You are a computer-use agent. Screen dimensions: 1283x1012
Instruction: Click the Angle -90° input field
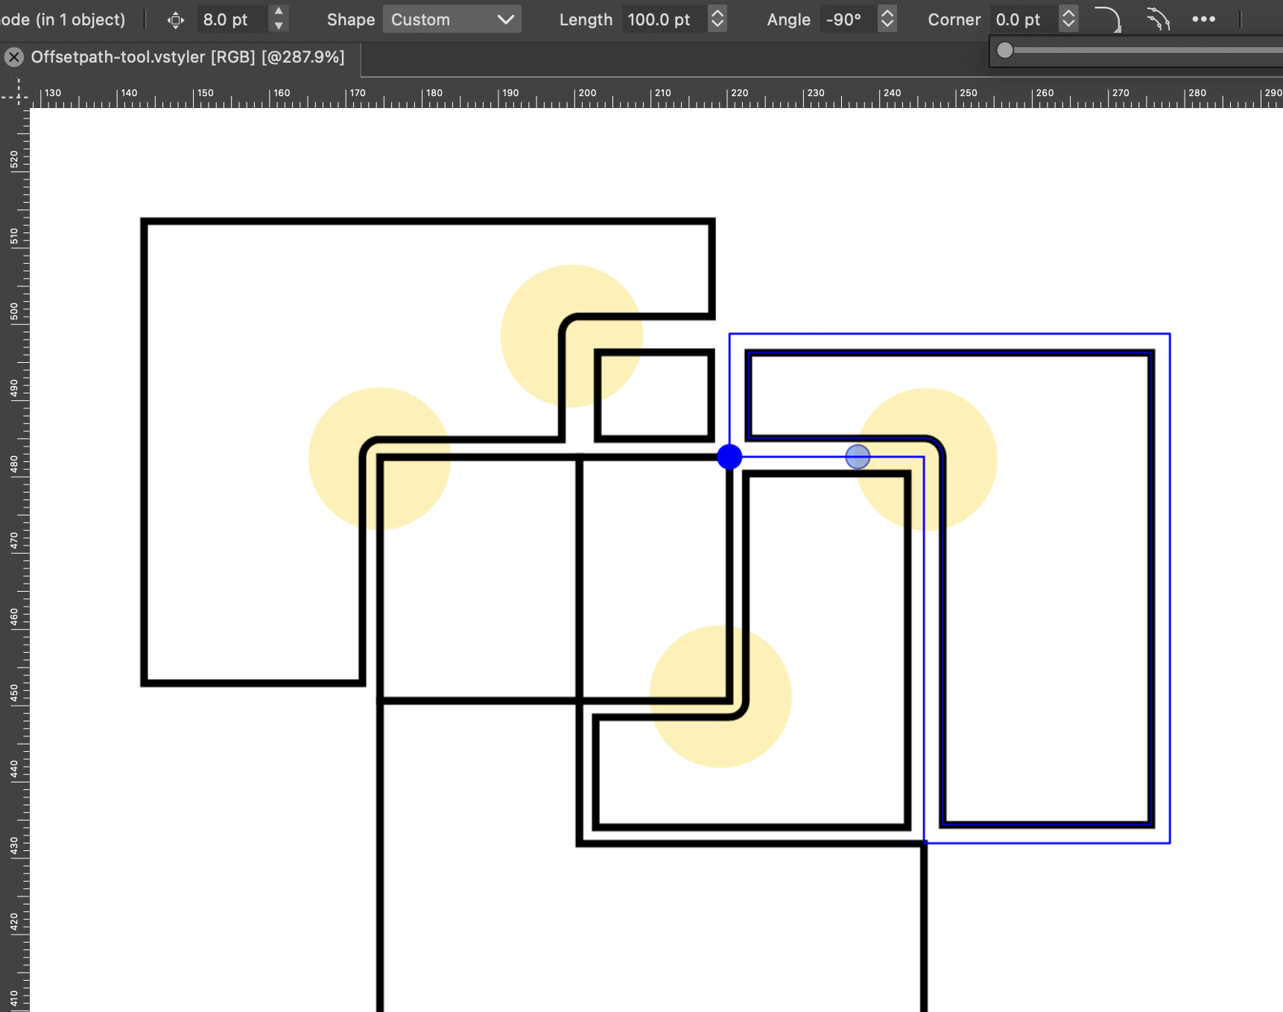(x=846, y=19)
